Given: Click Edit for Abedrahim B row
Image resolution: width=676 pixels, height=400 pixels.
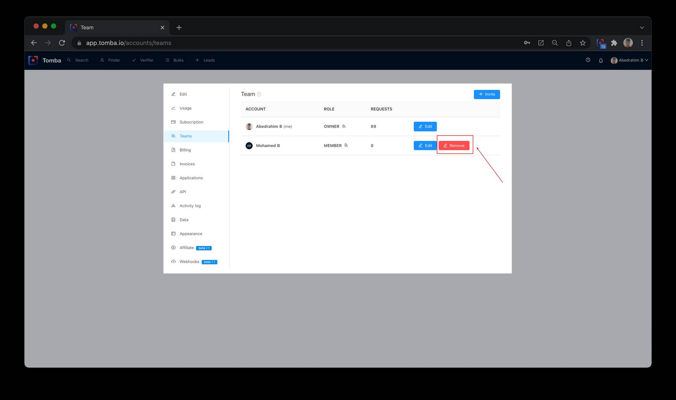Looking at the screenshot, I should 425,127.
